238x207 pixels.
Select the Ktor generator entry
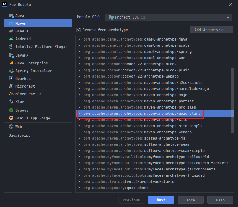click(38, 101)
